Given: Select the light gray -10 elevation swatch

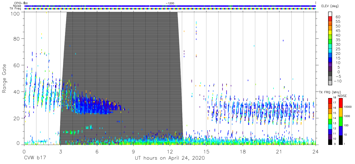Looking at the screenshot, I should [x=330, y=83].
